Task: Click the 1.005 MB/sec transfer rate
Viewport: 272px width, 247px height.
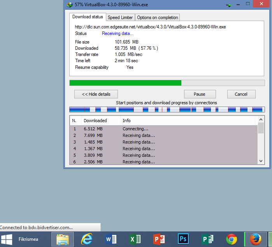Action: [x=128, y=54]
